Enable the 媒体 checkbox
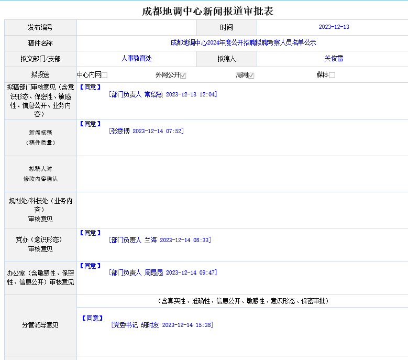The height and width of the screenshot is (360, 408). coord(332,75)
